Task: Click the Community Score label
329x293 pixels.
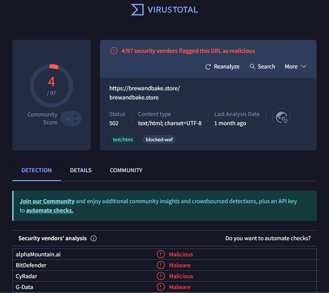Action: [x=42, y=118]
